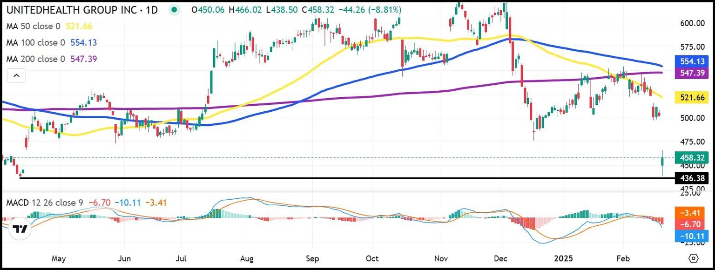The height and width of the screenshot is (270, 715).
Task: Open chart settings gear icon
Action: [694, 258]
